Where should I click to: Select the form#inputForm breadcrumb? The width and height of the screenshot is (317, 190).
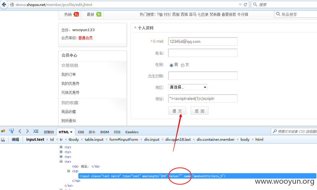(124, 140)
